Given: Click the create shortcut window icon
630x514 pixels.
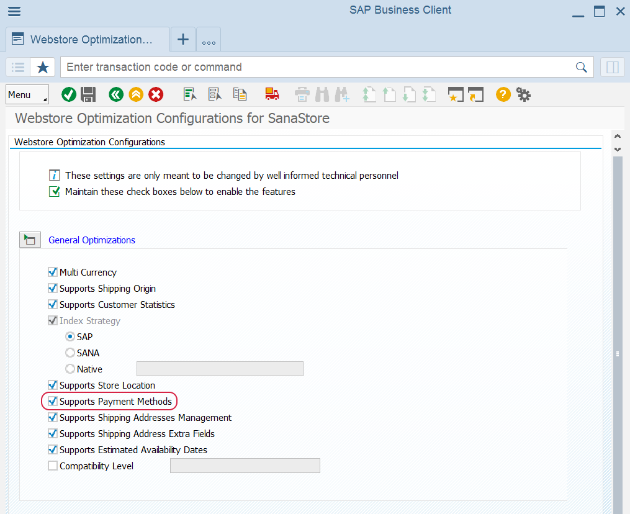Looking at the screenshot, I should coord(475,95).
